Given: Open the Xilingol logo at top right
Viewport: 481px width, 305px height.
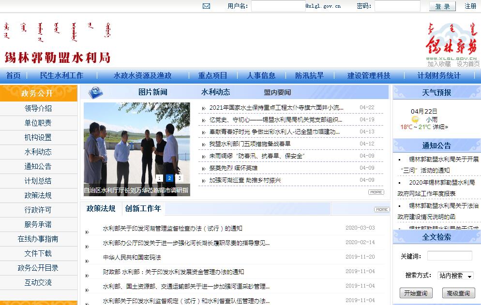Looking at the screenshot, I should point(452,41).
